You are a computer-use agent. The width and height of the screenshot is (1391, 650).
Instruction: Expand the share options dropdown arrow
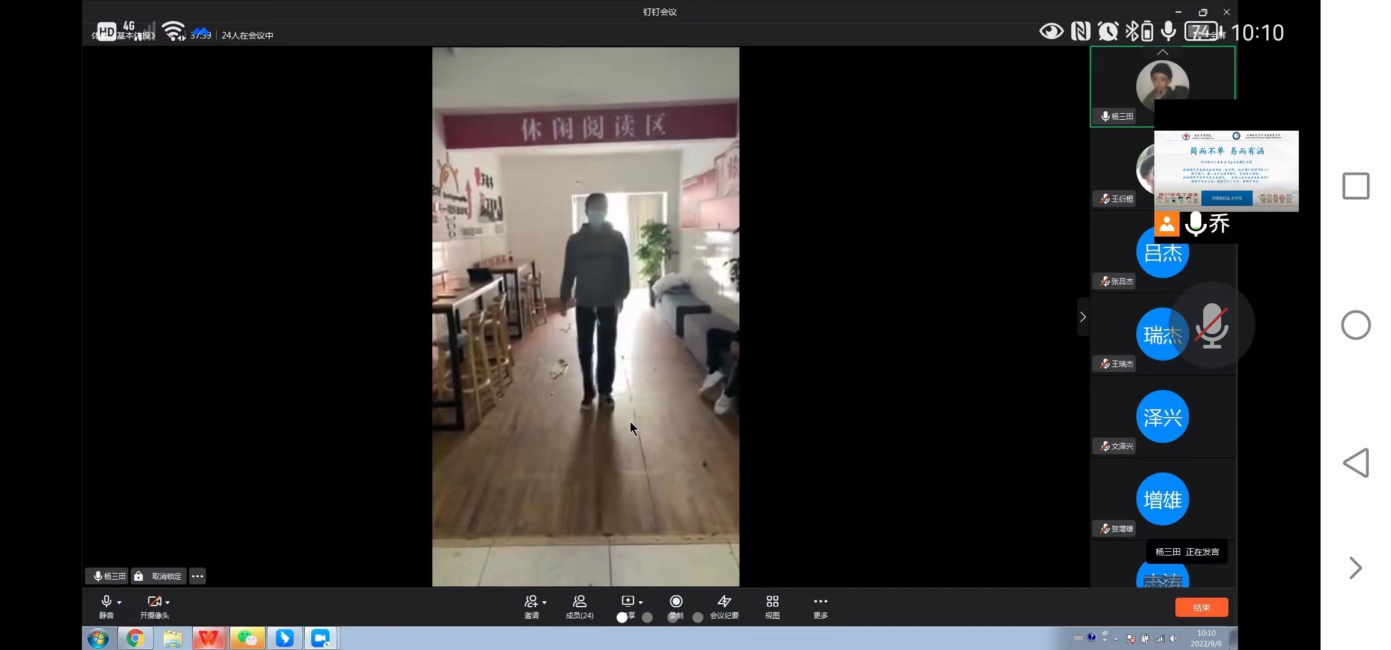[641, 602]
